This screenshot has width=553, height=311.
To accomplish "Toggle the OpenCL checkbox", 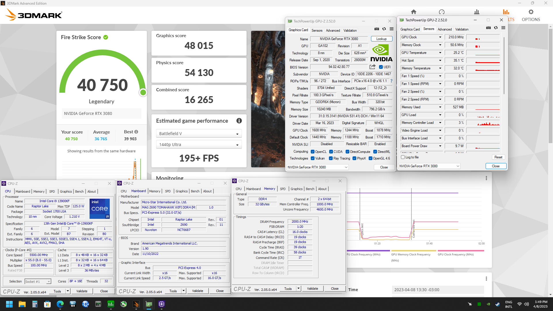I will point(313,152).
